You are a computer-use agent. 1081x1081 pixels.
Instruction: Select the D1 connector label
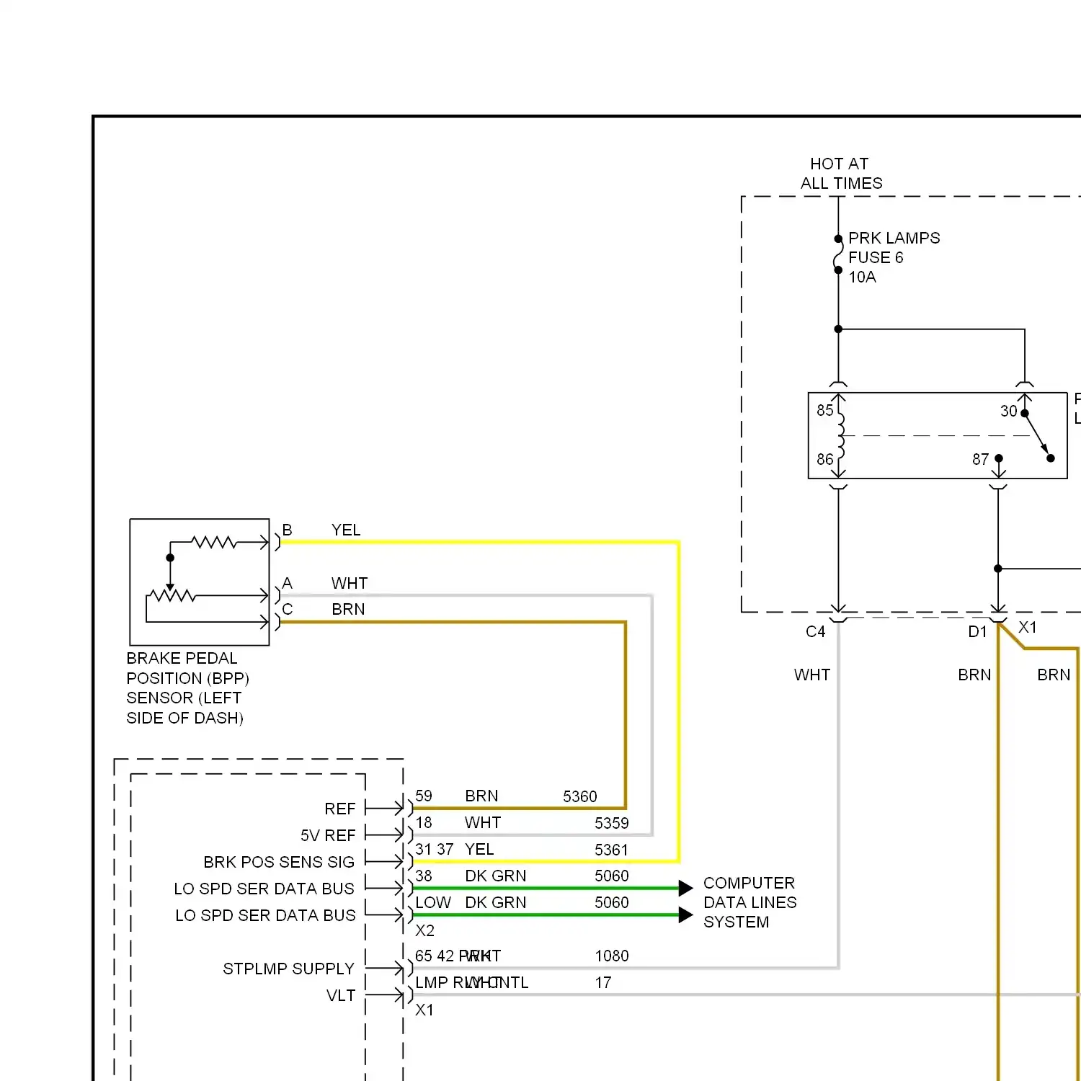(977, 632)
